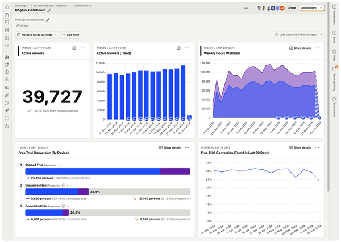This screenshot has width=341, height=242.
Task: Open Help side panel
Action: (x=334, y=55)
